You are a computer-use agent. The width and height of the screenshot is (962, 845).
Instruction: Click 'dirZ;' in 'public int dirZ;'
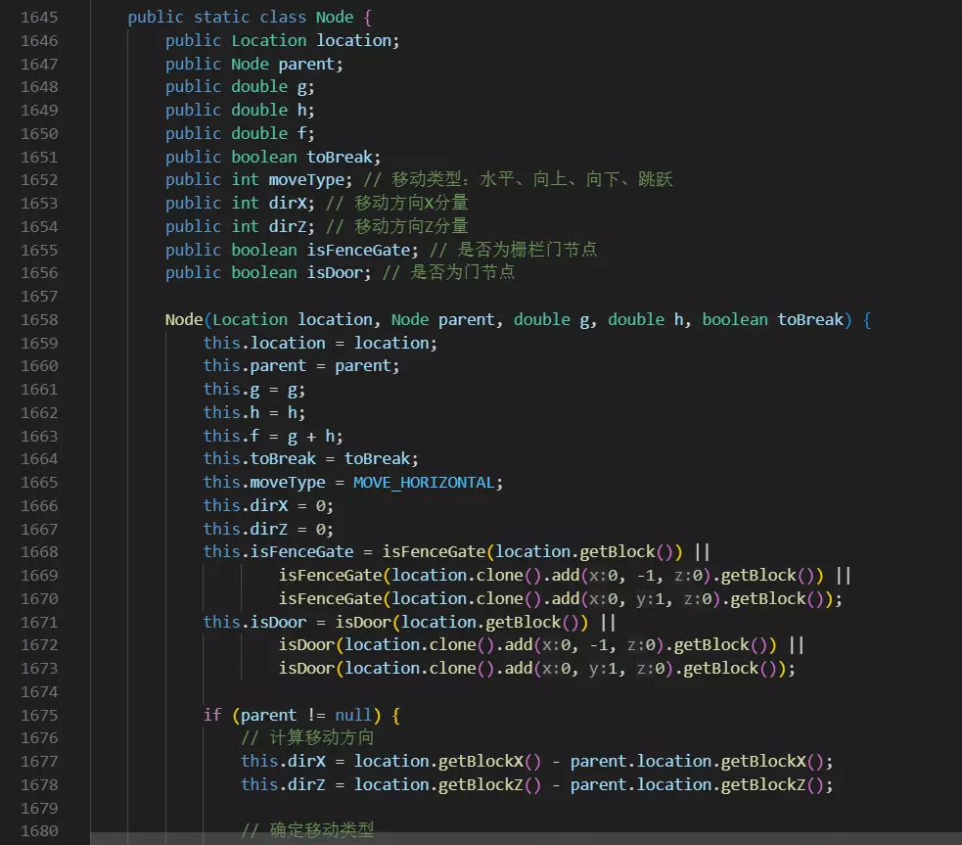[x=292, y=226]
